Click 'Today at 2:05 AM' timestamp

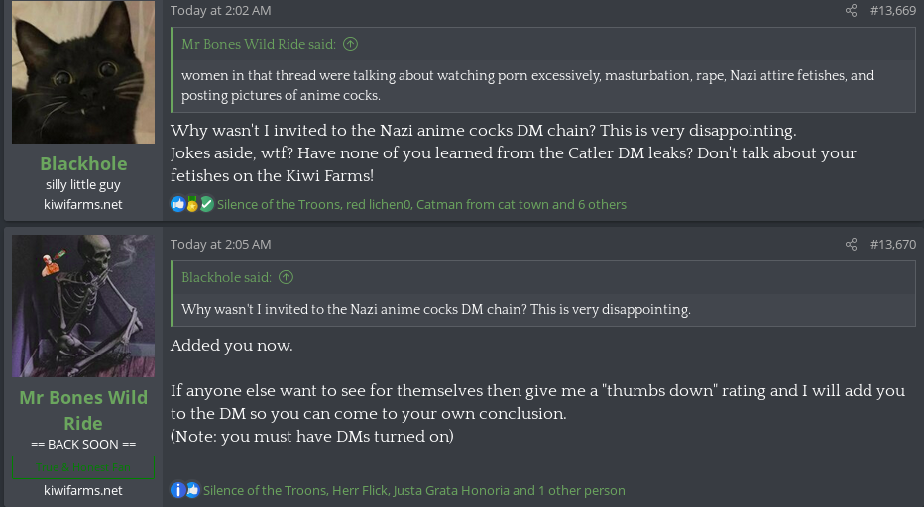pyautogui.click(x=220, y=245)
